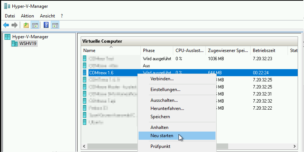The height and width of the screenshot is (152, 304).
Task: Click the VM icon beside COMtrexx 1.6
Action: click(84, 73)
